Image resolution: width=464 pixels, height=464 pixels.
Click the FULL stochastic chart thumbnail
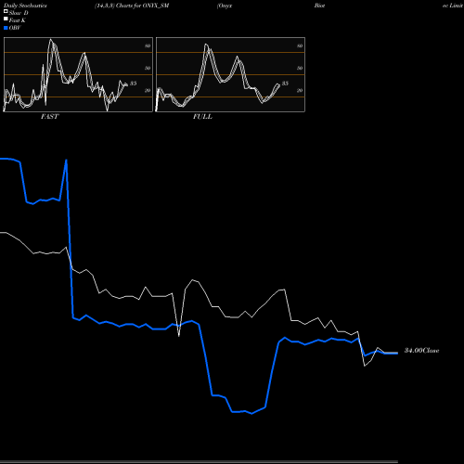(230, 74)
